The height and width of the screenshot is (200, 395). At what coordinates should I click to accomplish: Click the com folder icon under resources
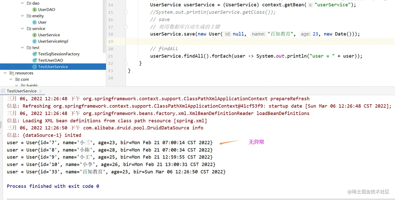pos(18,79)
